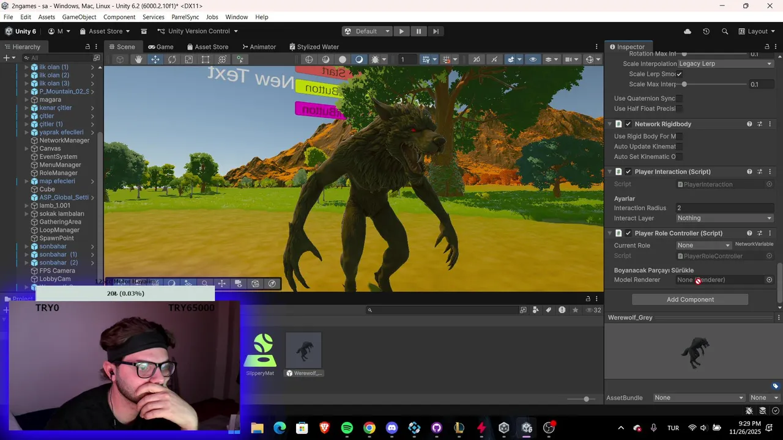Select the SlipperyMat asset
783x440 pixels.
260,354
